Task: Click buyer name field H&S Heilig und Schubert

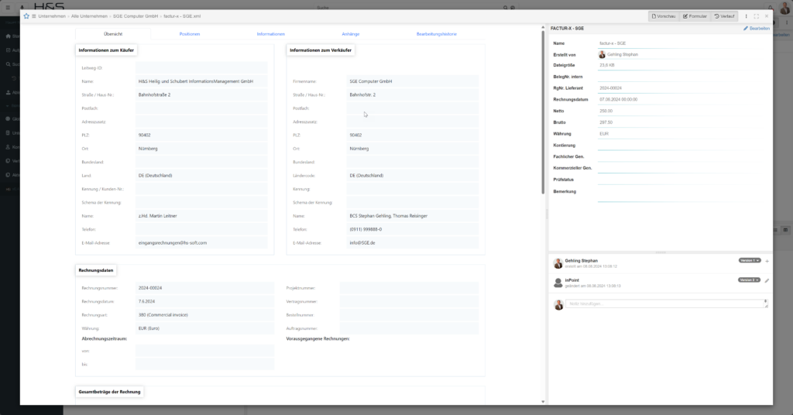Action: click(201, 81)
